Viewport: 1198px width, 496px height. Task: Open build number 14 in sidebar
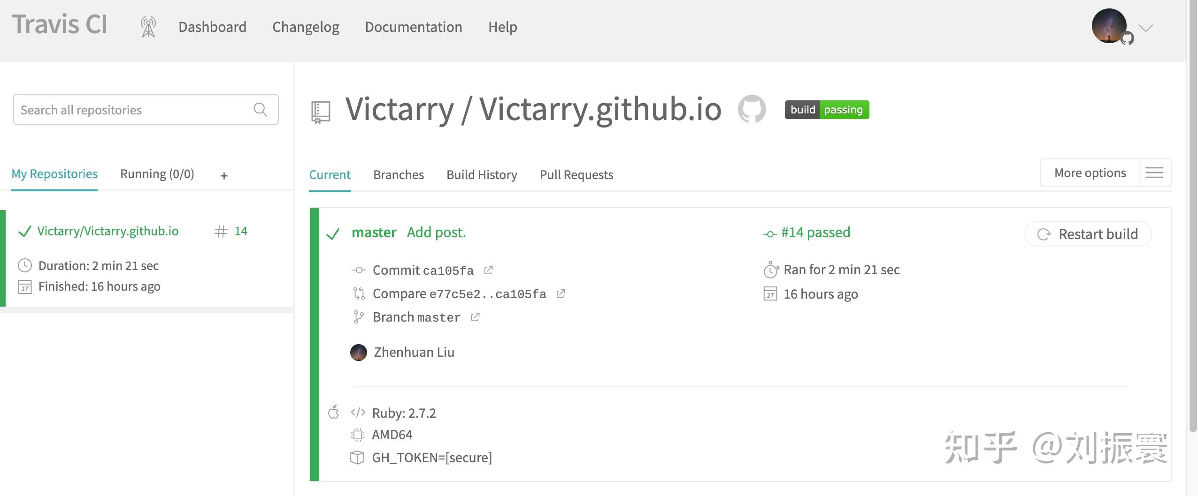pyautogui.click(x=241, y=231)
